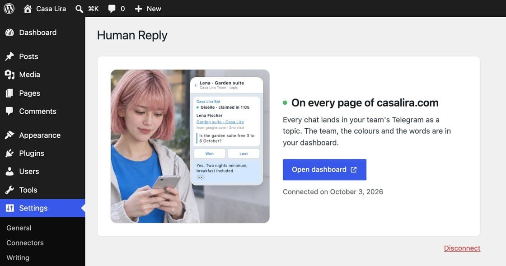This screenshot has width=506, height=266.
Task: Click Garden suite · Casa Lira link in preview
Action: pyautogui.click(x=220, y=122)
